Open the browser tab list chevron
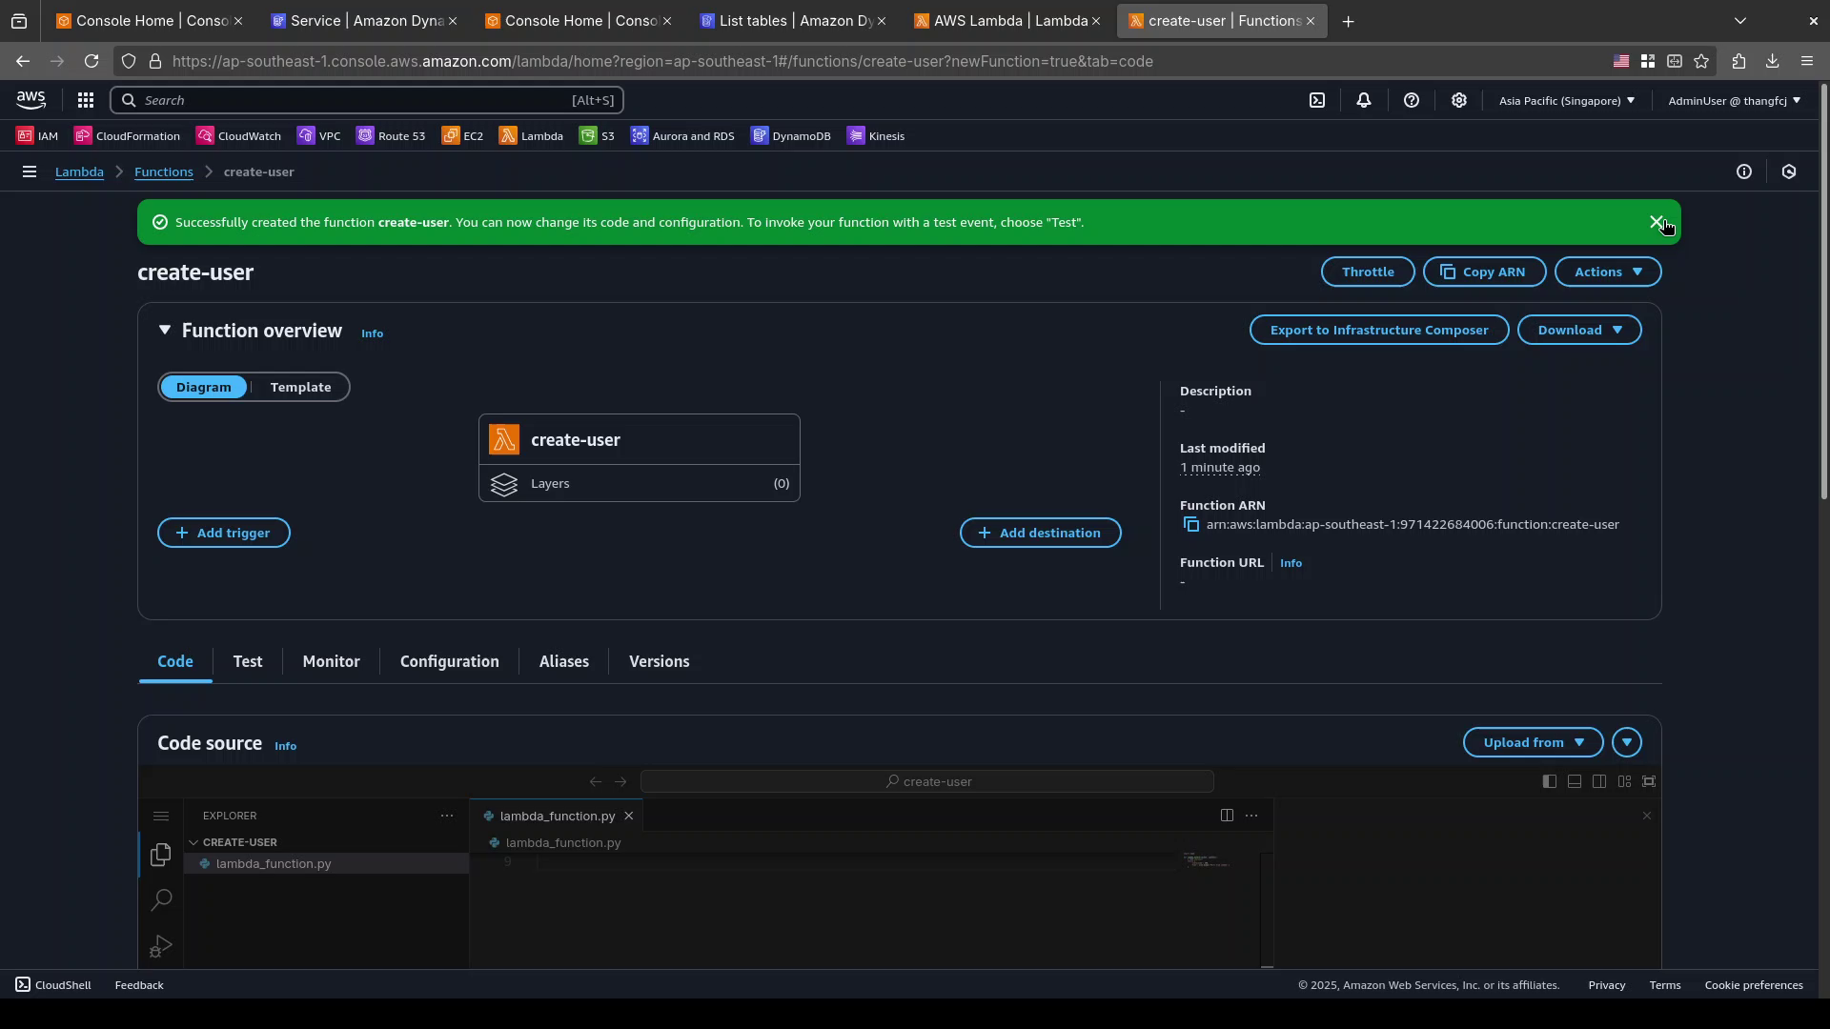 point(1740,21)
